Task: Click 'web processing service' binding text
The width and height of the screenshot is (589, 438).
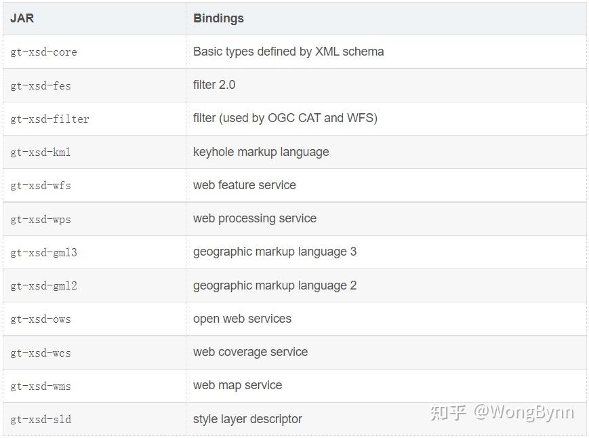Action: 254,218
